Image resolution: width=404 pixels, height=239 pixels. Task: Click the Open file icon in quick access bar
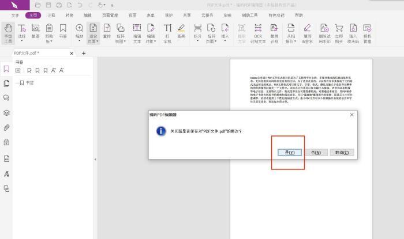point(38,5)
